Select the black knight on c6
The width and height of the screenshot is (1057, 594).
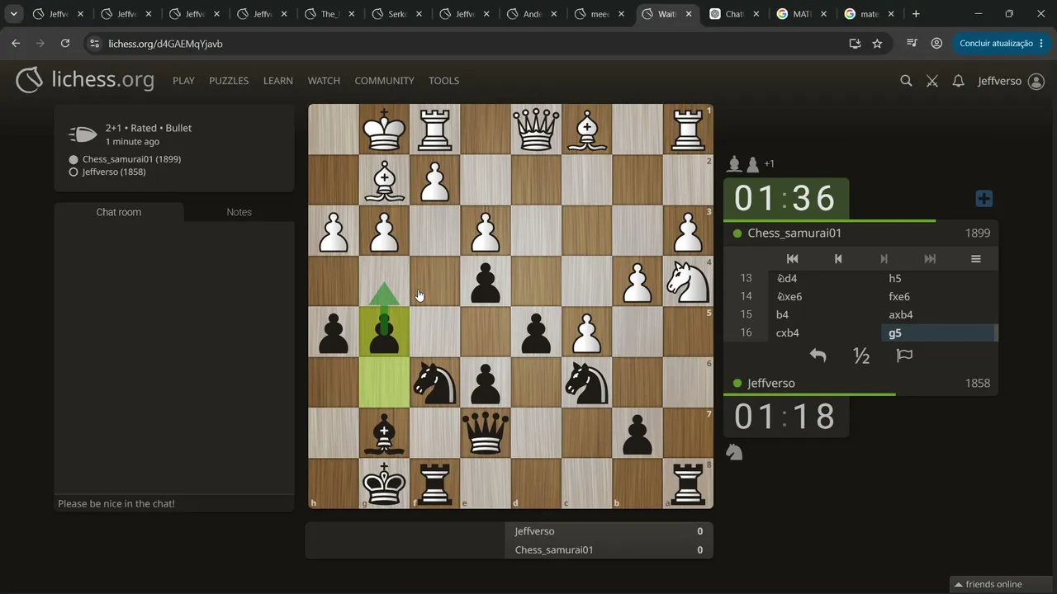coord(586,383)
